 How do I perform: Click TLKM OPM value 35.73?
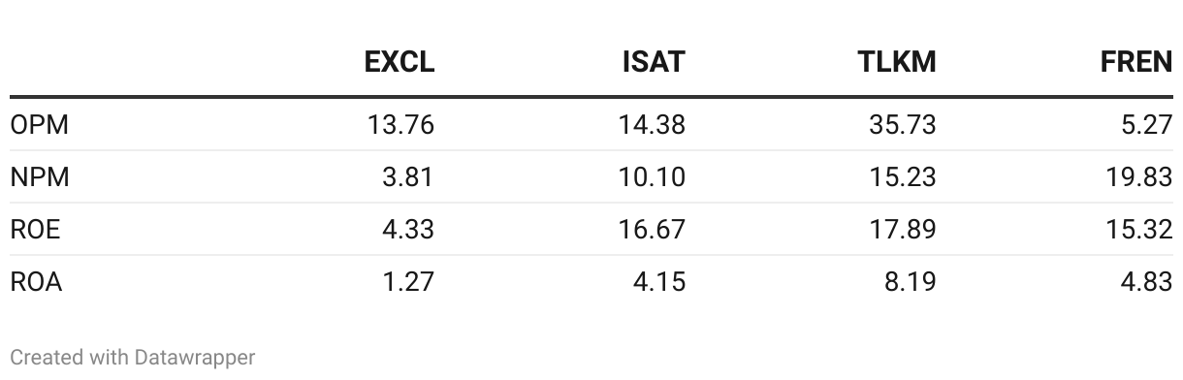[x=903, y=125]
